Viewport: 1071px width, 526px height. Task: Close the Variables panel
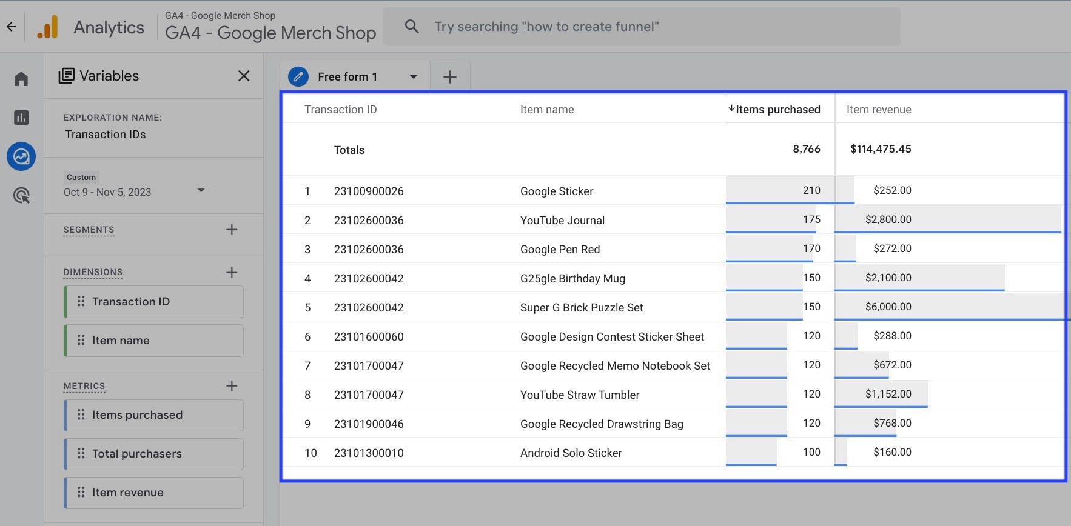pos(244,76)
